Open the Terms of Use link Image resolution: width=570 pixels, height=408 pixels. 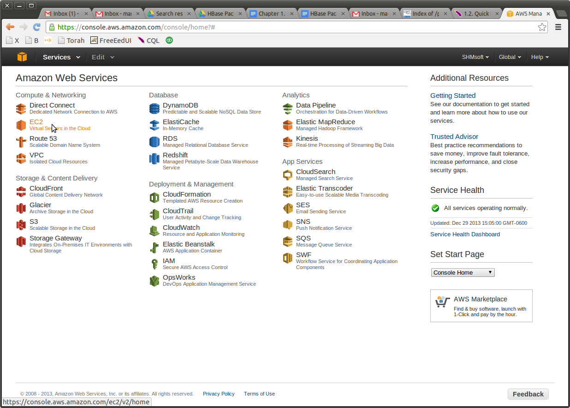pos(259,394)
